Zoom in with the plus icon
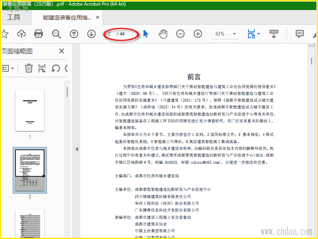This screenshot has height=239, width=318. tap(198, 34)
